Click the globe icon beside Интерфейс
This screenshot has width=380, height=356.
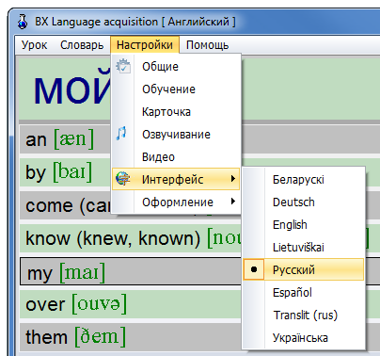122,179
